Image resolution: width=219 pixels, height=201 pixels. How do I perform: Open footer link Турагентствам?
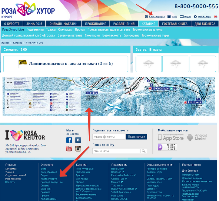click(191, 175)
